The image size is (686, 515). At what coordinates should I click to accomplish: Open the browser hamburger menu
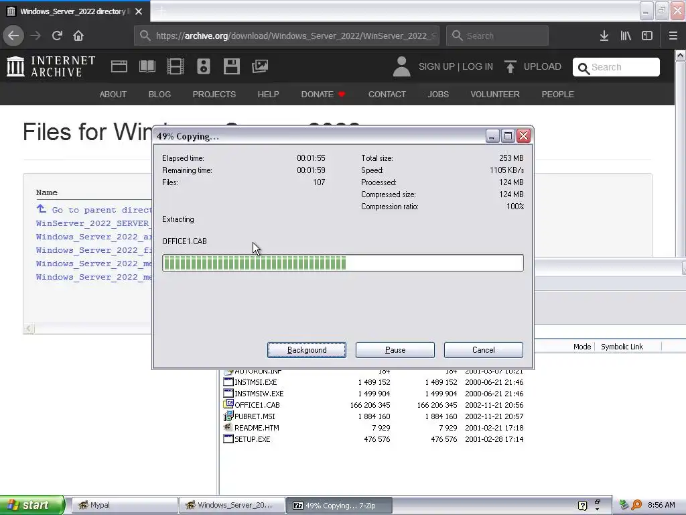[673, 36]
